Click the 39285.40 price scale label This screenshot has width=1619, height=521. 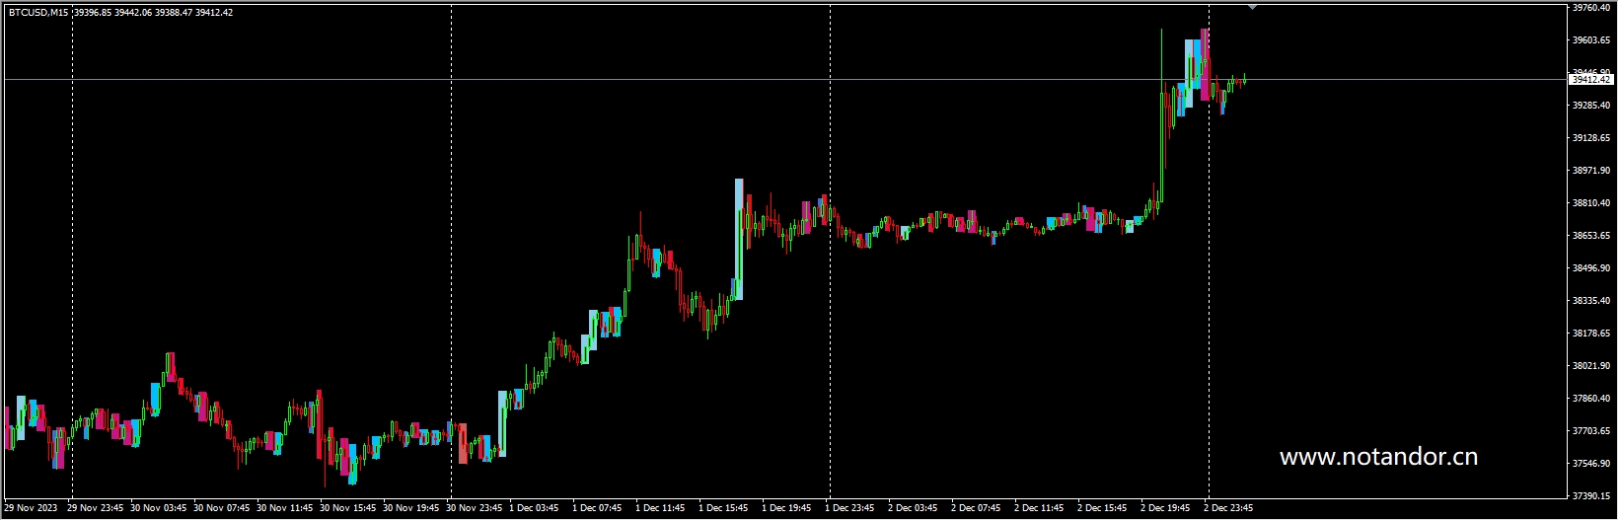click(1590, 106)
